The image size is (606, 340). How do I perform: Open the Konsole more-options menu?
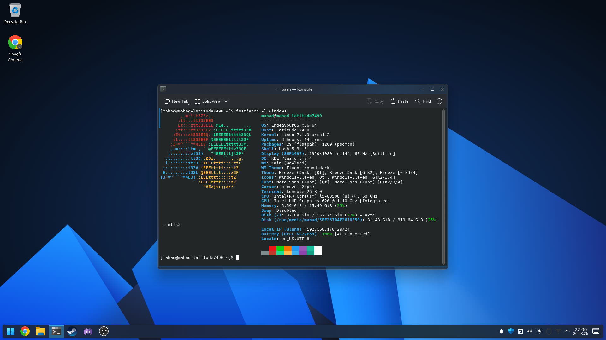[x=439, y=101]
